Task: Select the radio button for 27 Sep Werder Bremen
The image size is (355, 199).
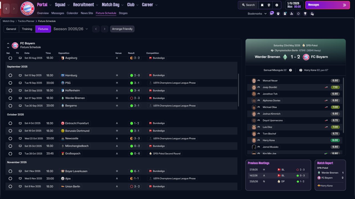Action: (10, 98)
